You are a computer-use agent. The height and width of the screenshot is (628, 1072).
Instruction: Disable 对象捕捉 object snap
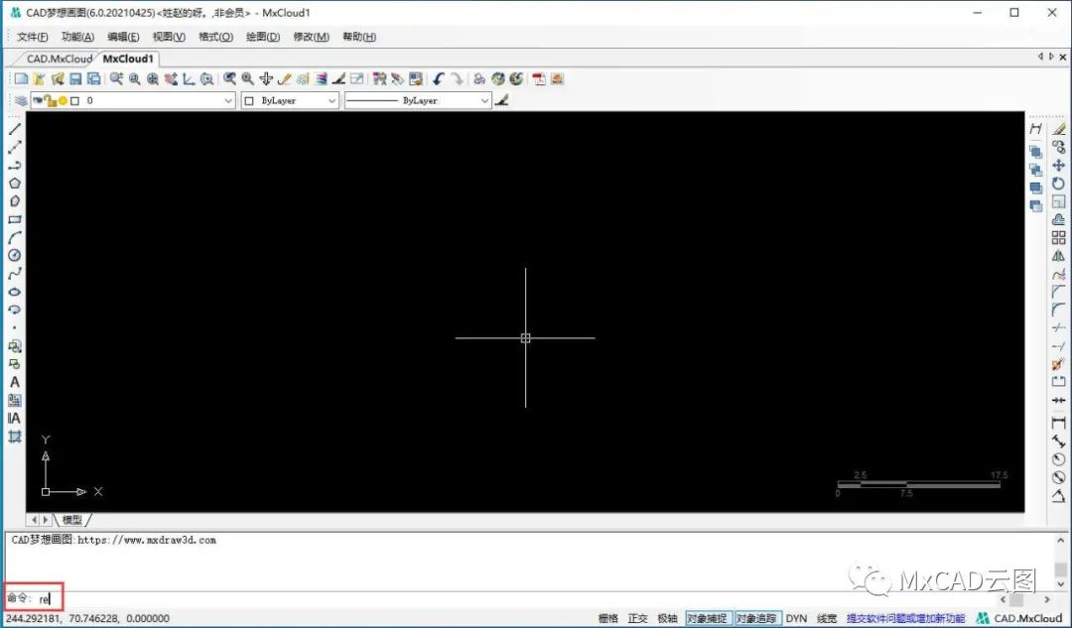coord(707,618)
